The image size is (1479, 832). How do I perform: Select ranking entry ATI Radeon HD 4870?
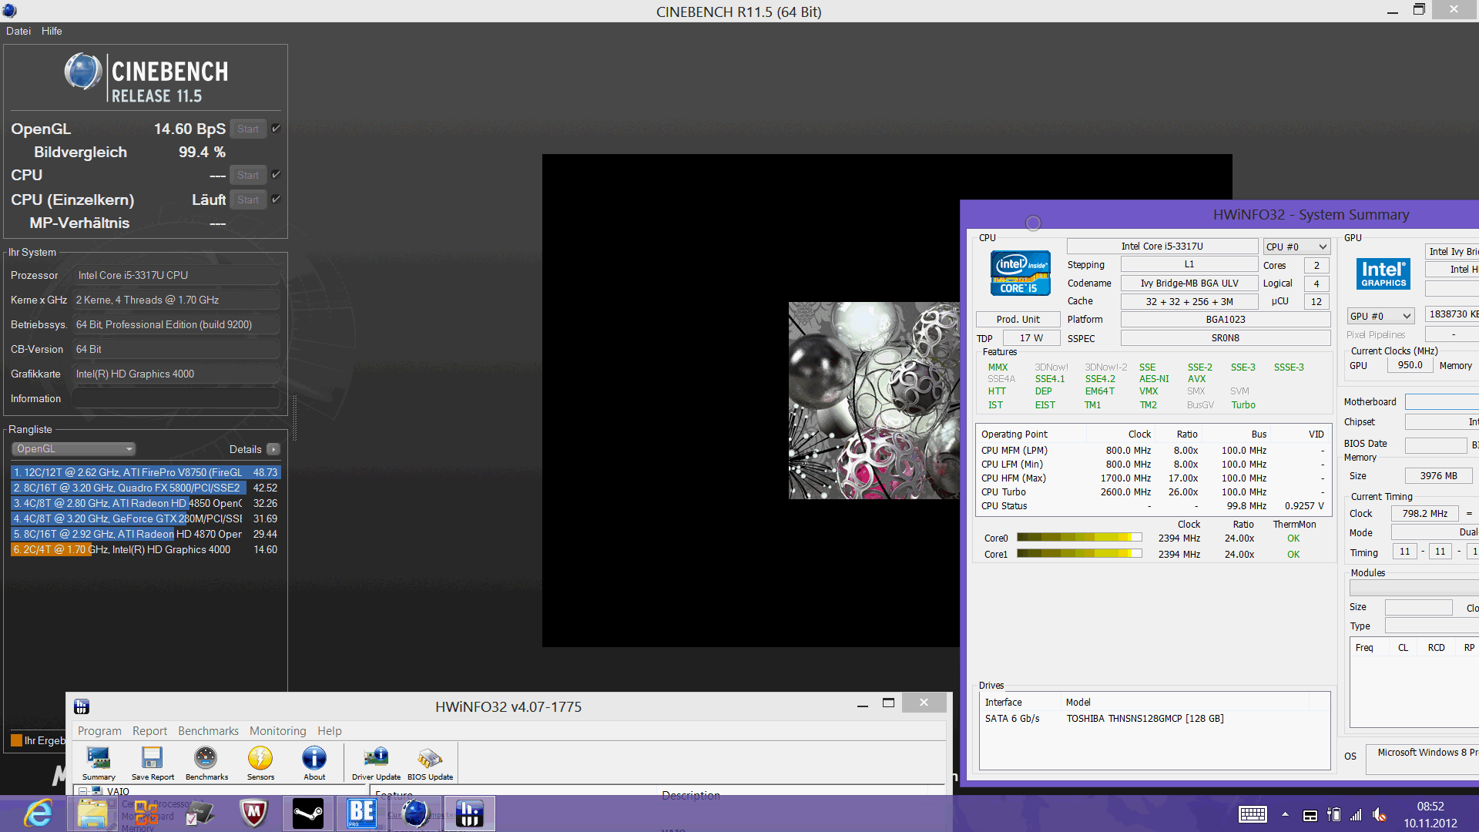[146, 534]
